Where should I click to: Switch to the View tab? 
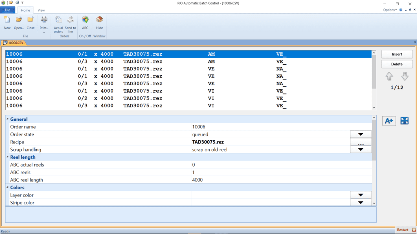tap(41, 10)
